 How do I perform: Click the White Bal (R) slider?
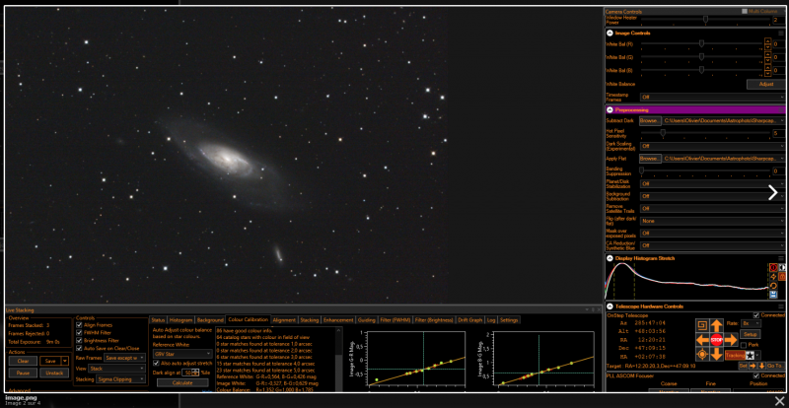(x=702, y=43)
